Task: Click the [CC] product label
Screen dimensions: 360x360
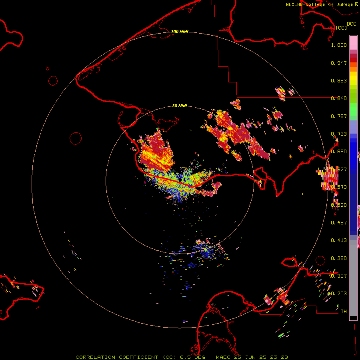Action: 341,28
